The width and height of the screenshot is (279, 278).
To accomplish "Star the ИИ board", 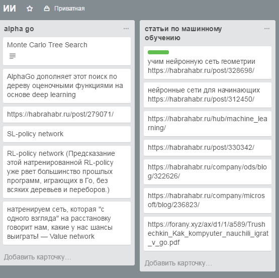I will [30, 9].
